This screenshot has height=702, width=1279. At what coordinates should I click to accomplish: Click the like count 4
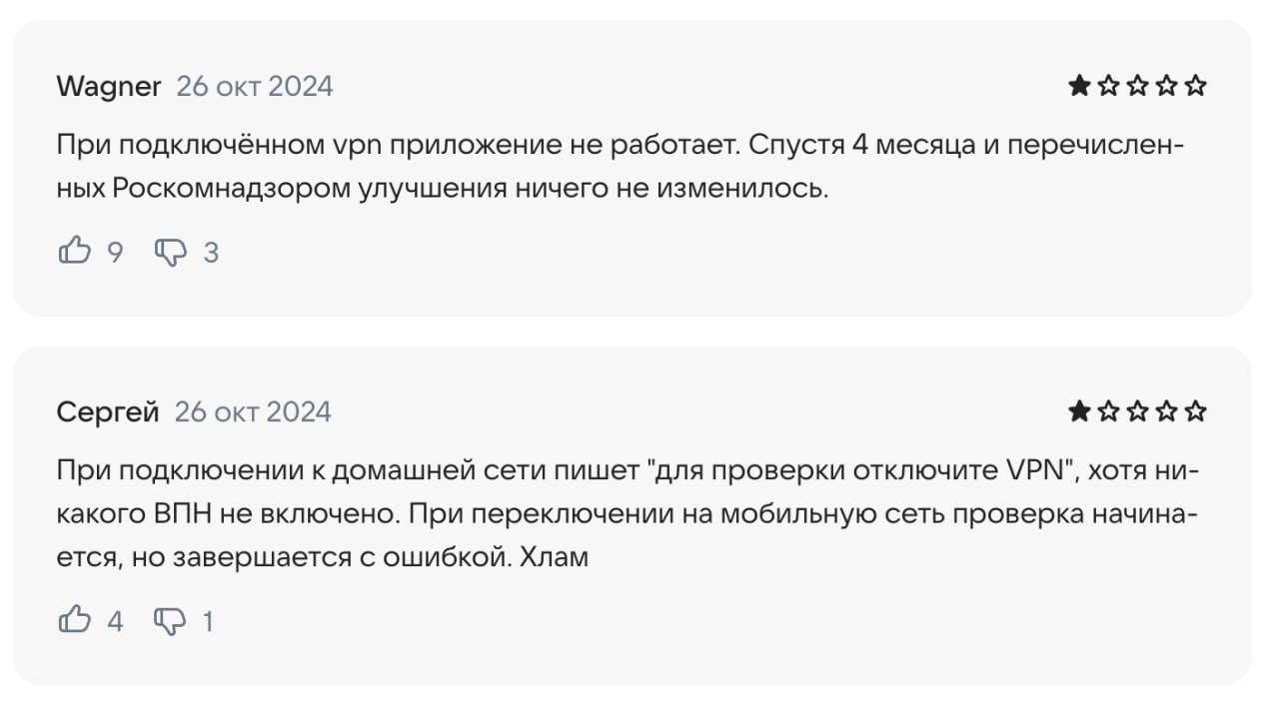115,621
